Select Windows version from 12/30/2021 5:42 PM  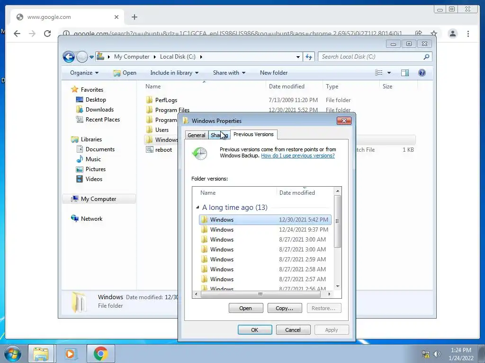[x=265, y=220]
